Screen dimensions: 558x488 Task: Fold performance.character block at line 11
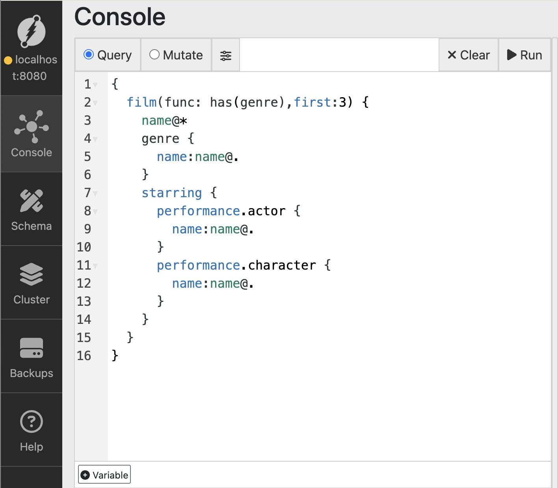[x=96, y=266]
